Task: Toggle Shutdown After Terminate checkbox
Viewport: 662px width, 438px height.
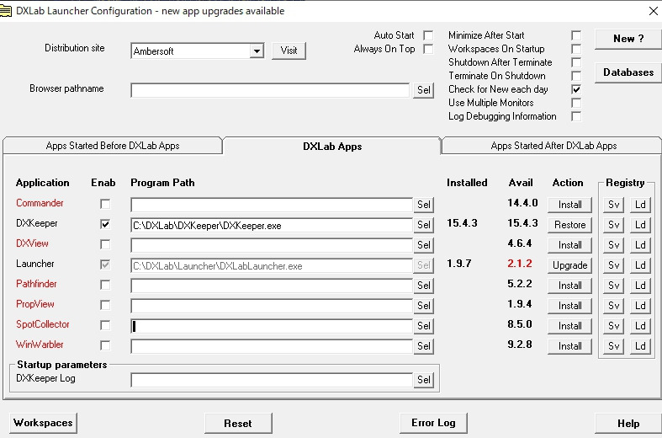Action: point(576,62)
